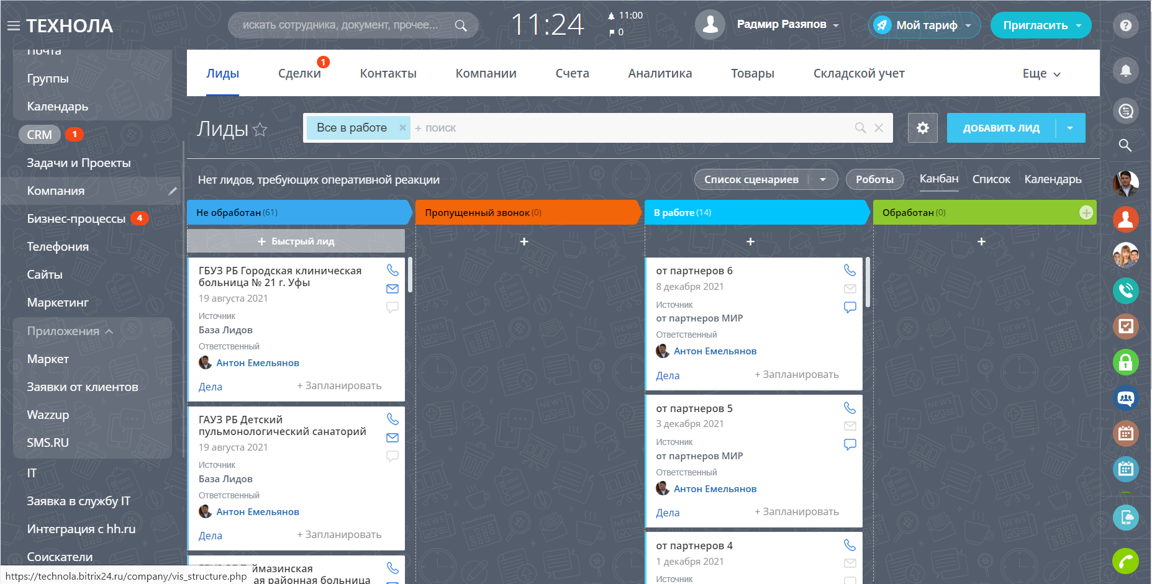Open the blue group chat icon
This screenshot has height=584, width=1152.
[x=1126, y=398]
